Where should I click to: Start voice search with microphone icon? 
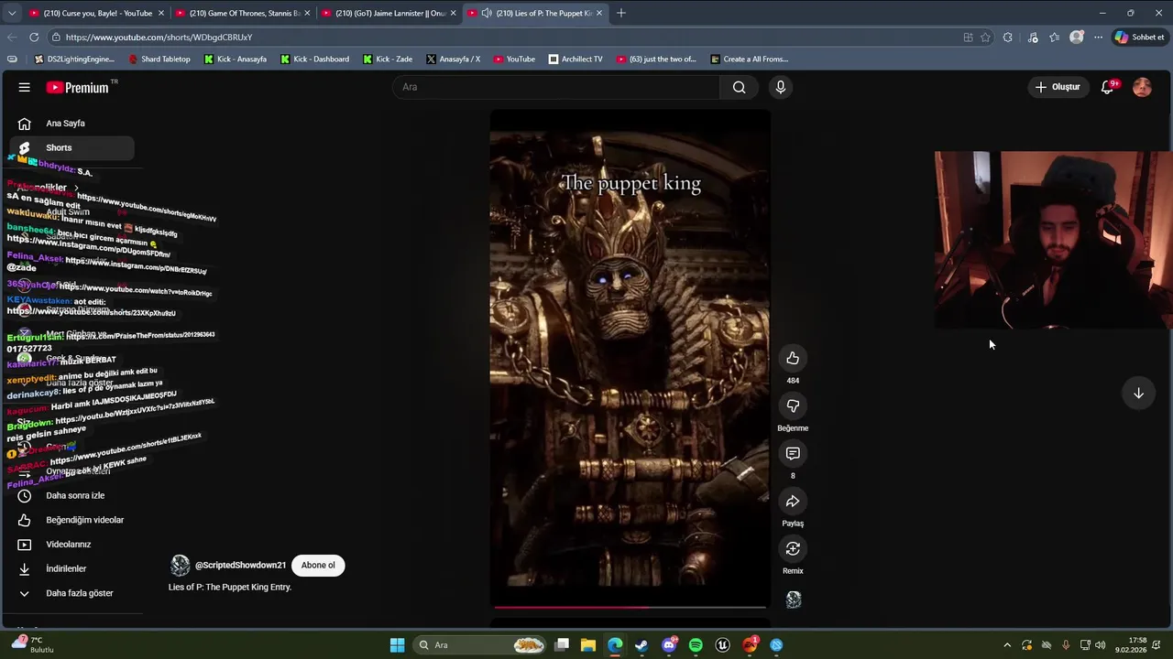click(x=780, y=87)
